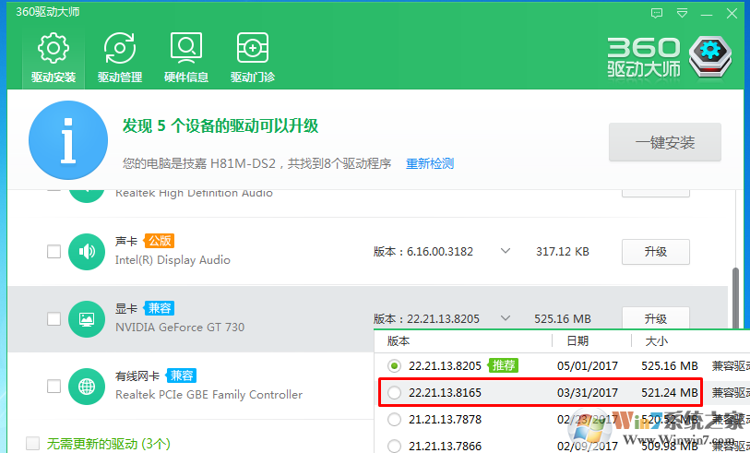Screen dimensions: 750x453
Task: Check the NVIDIA GeForce GT 730 checkbox
Action: [54, 319]
